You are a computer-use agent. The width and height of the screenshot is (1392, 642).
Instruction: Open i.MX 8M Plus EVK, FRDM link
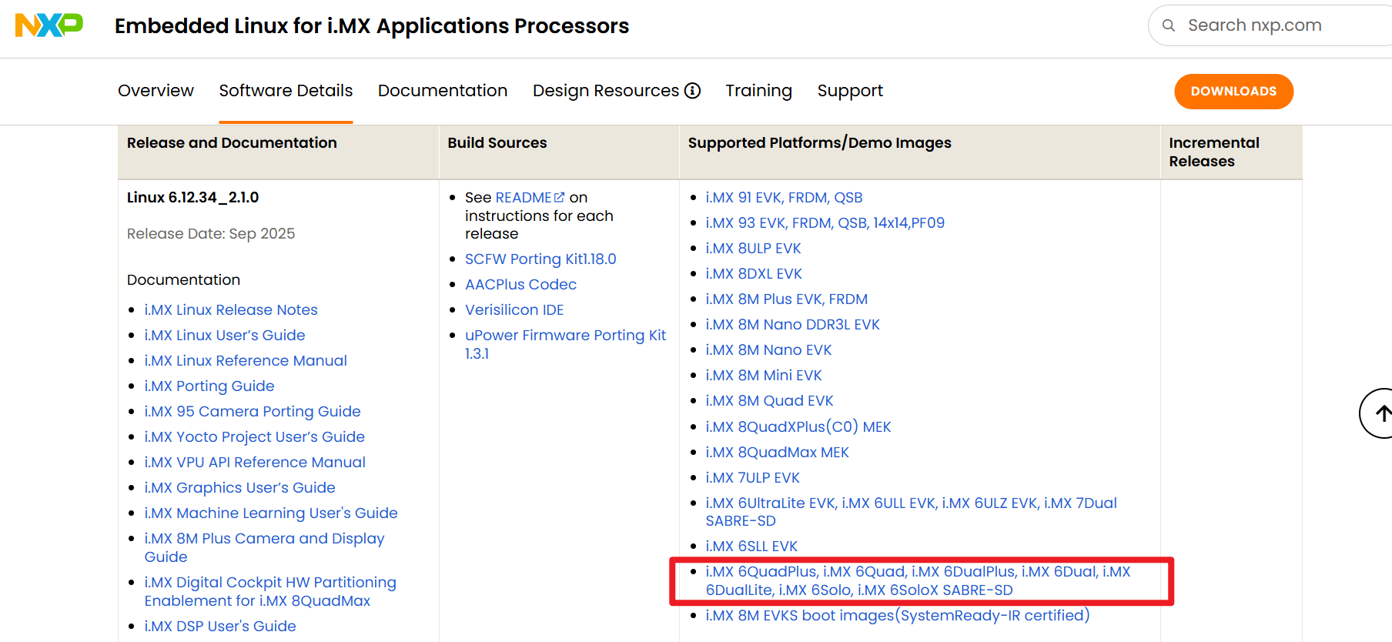[786, 299]
